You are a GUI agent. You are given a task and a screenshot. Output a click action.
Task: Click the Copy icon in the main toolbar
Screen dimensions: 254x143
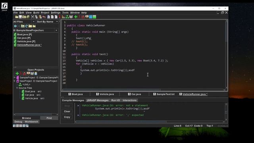36,17
